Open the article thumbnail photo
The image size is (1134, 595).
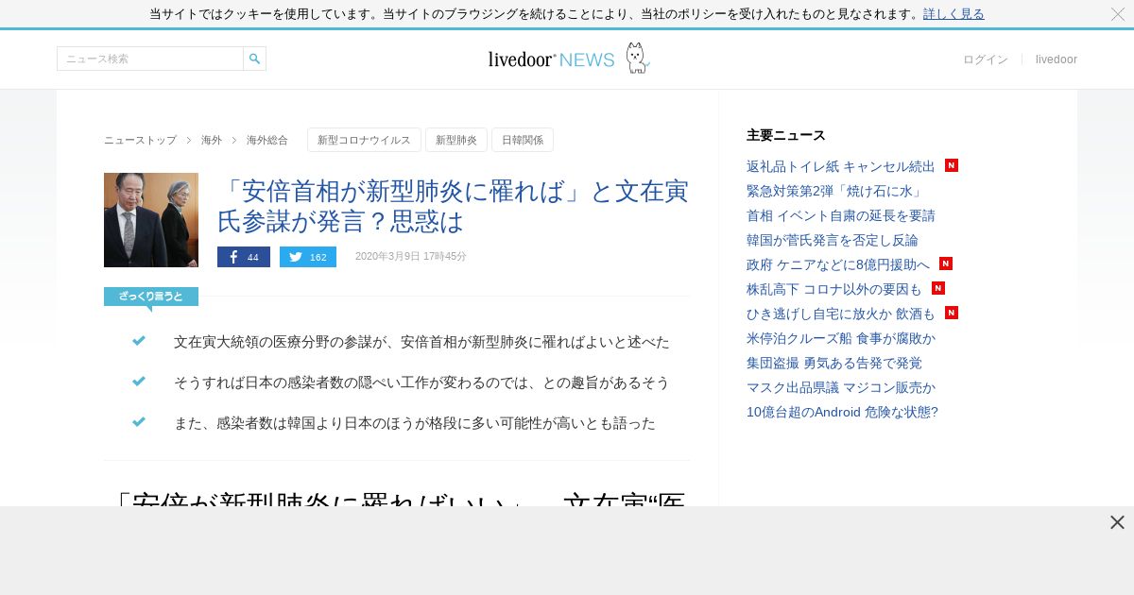(x=151, y=220)
